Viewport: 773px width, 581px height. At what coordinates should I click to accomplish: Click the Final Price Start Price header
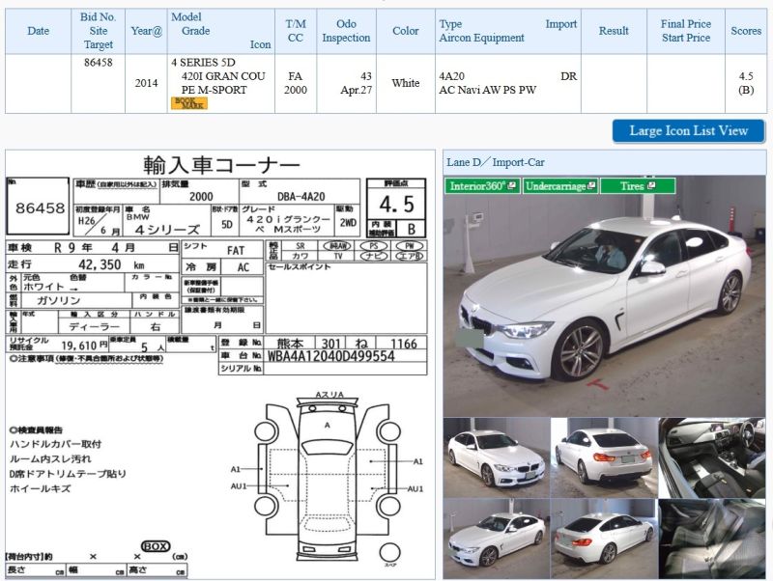pyautogui.click(x=686, y=31)
